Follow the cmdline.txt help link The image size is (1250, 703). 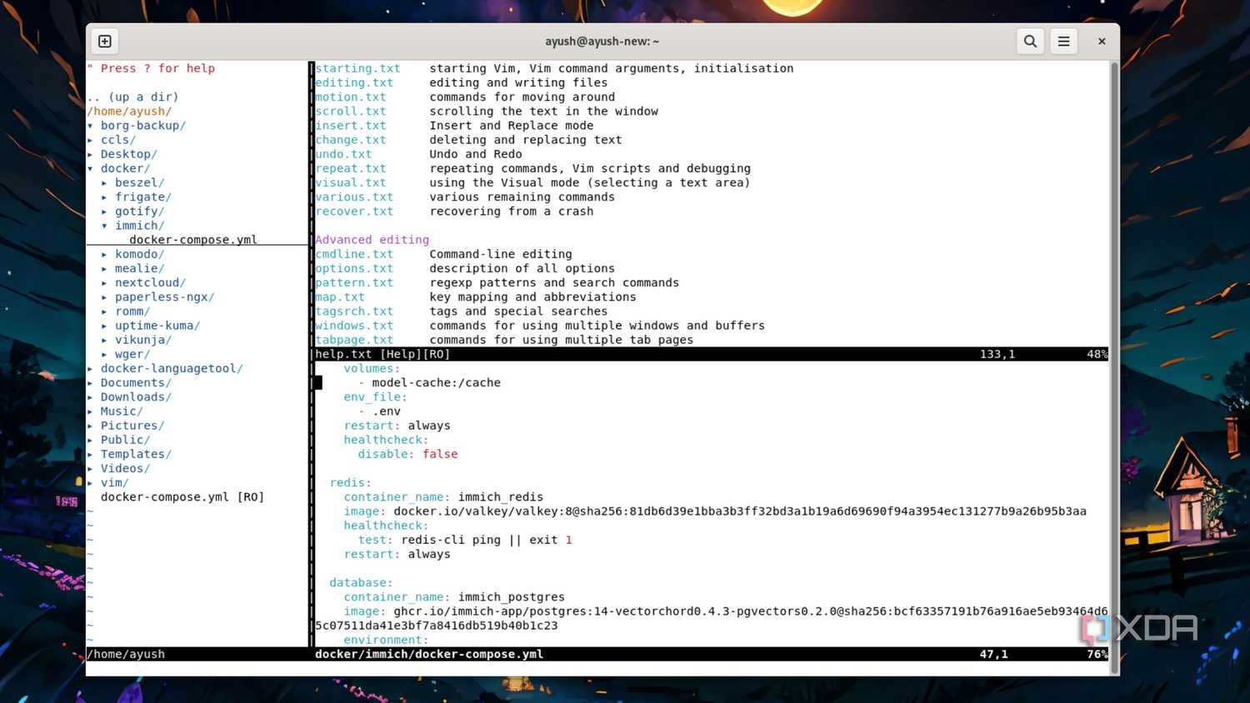coord(354,254)
